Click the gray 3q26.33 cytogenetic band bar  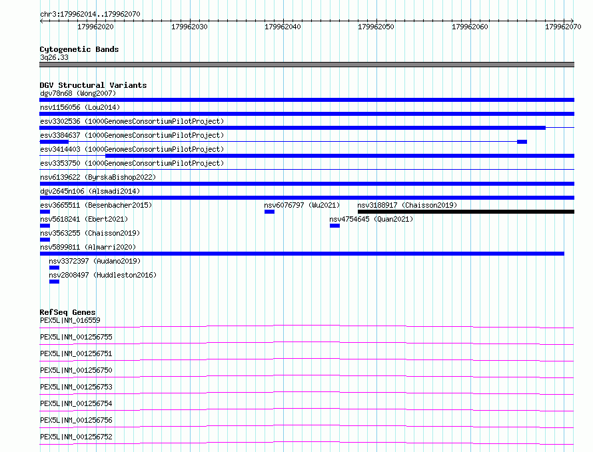click(306, 65)
